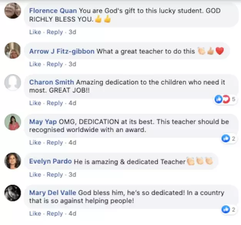The width and height of the screenshot is (241, 225).
Task: Click Arrow J Fitz-gibbon's avatar
Action: coord(13,51)
